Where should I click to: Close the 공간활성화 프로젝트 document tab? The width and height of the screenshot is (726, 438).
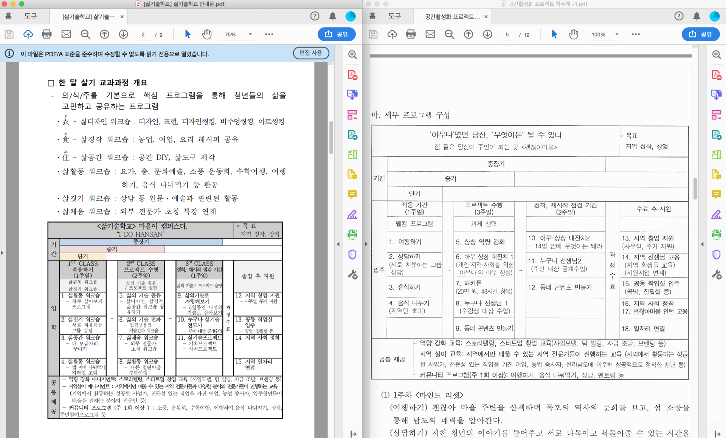click(486, 17)
